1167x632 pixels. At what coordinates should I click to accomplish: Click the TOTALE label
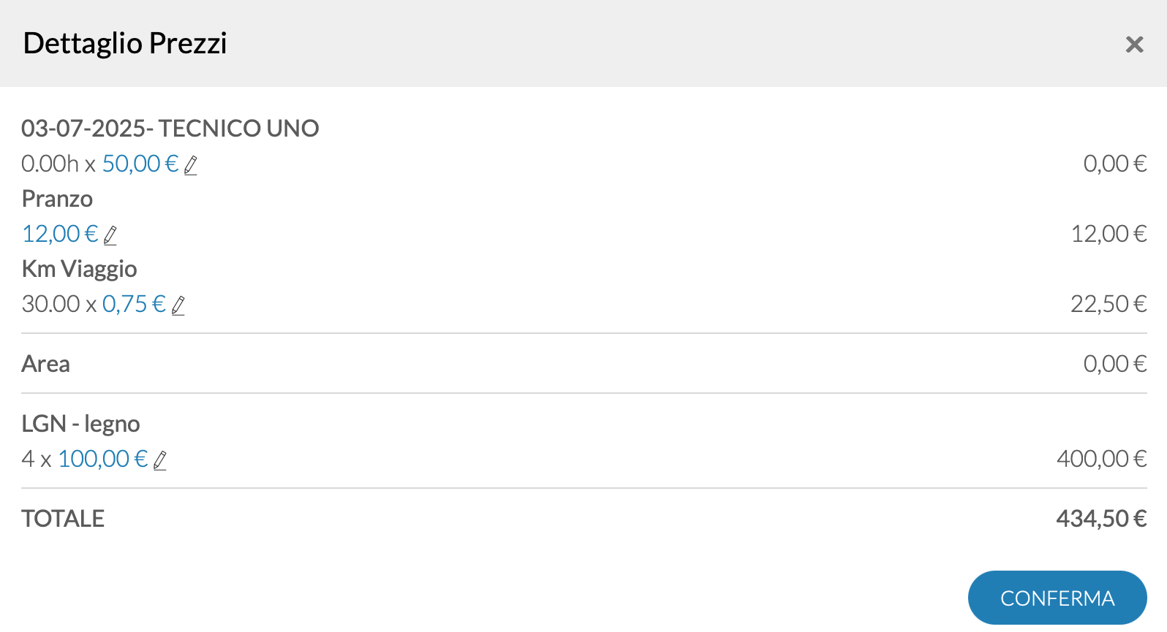[x=63, y=519]
